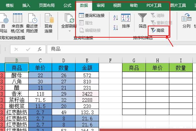Image resolution: width=196 pixels, height=131 pixels.
Task: Click the formula bar showing 商品
Action: (x=121, y=49)
